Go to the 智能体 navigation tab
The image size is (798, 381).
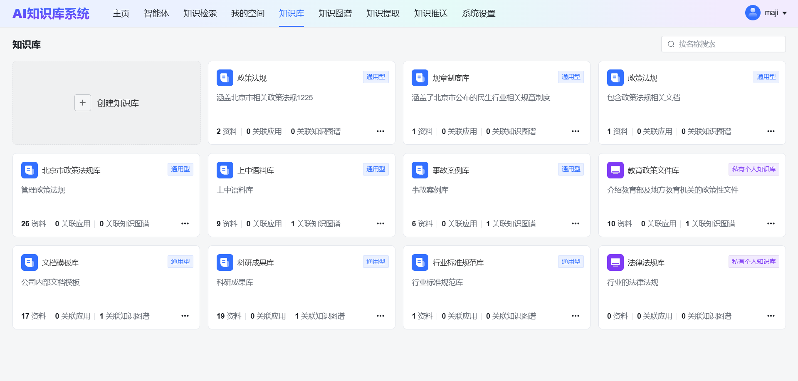(156, 14)
